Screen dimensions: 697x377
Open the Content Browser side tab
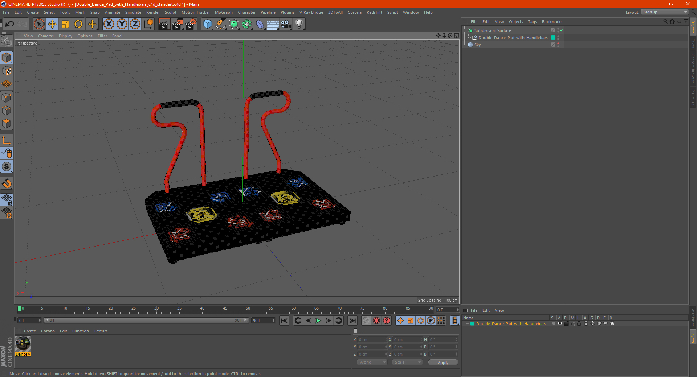tap(693, 68)
